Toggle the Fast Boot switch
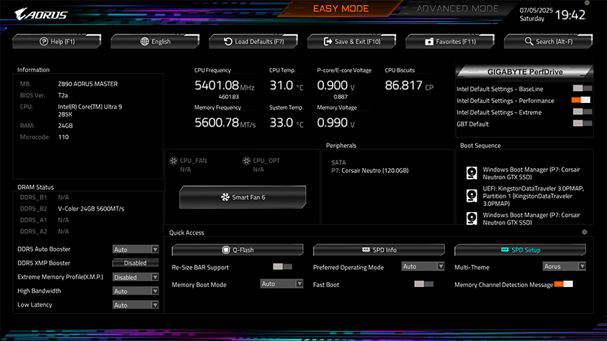The width and height of the screenshot is (607, 341). tap(423, 284)
